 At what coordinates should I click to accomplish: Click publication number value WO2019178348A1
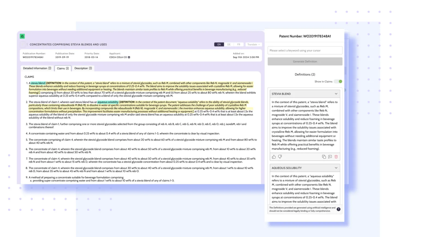coord(33,57)
